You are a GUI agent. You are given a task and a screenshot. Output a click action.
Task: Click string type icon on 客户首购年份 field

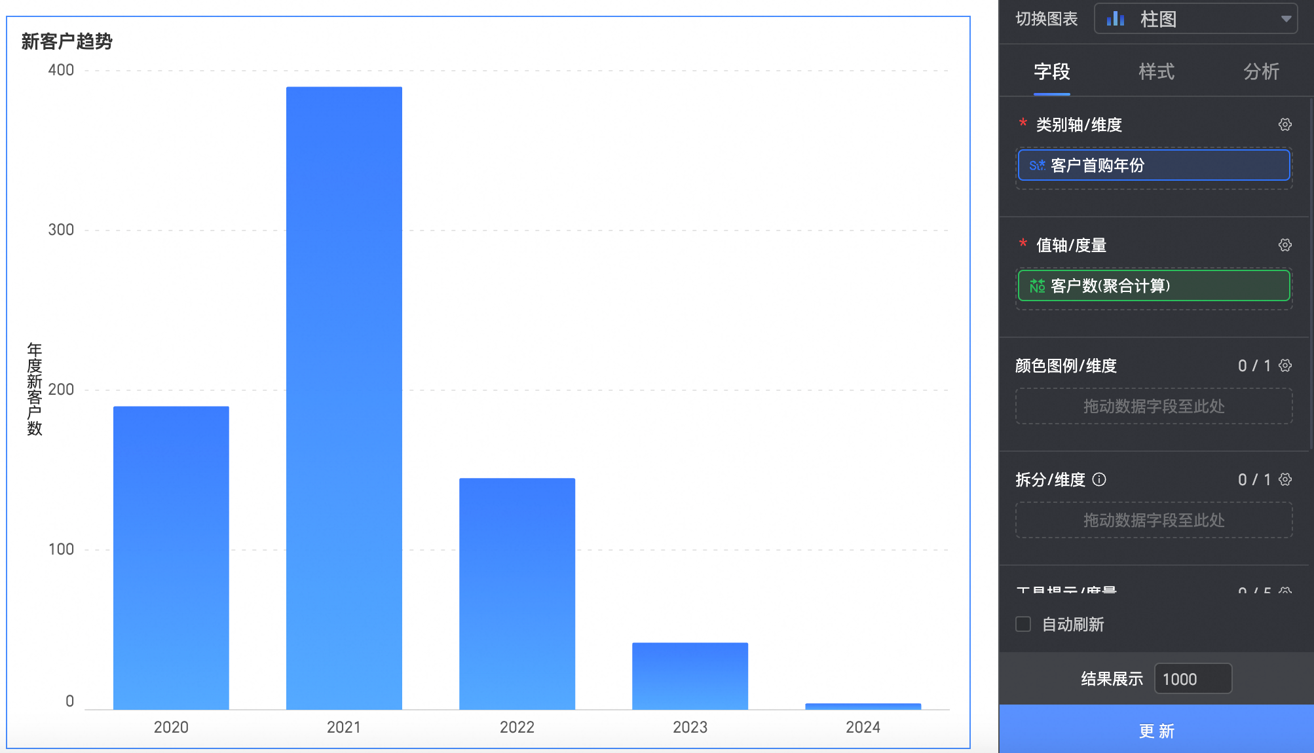tap(1036, 166)
